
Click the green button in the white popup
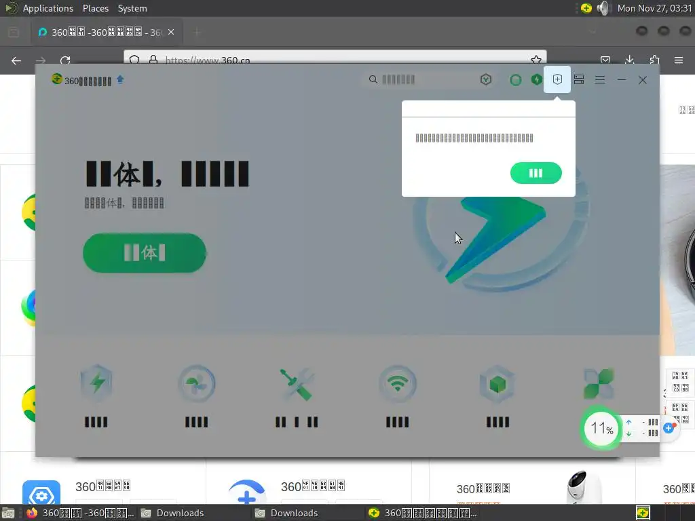[536, 173]
